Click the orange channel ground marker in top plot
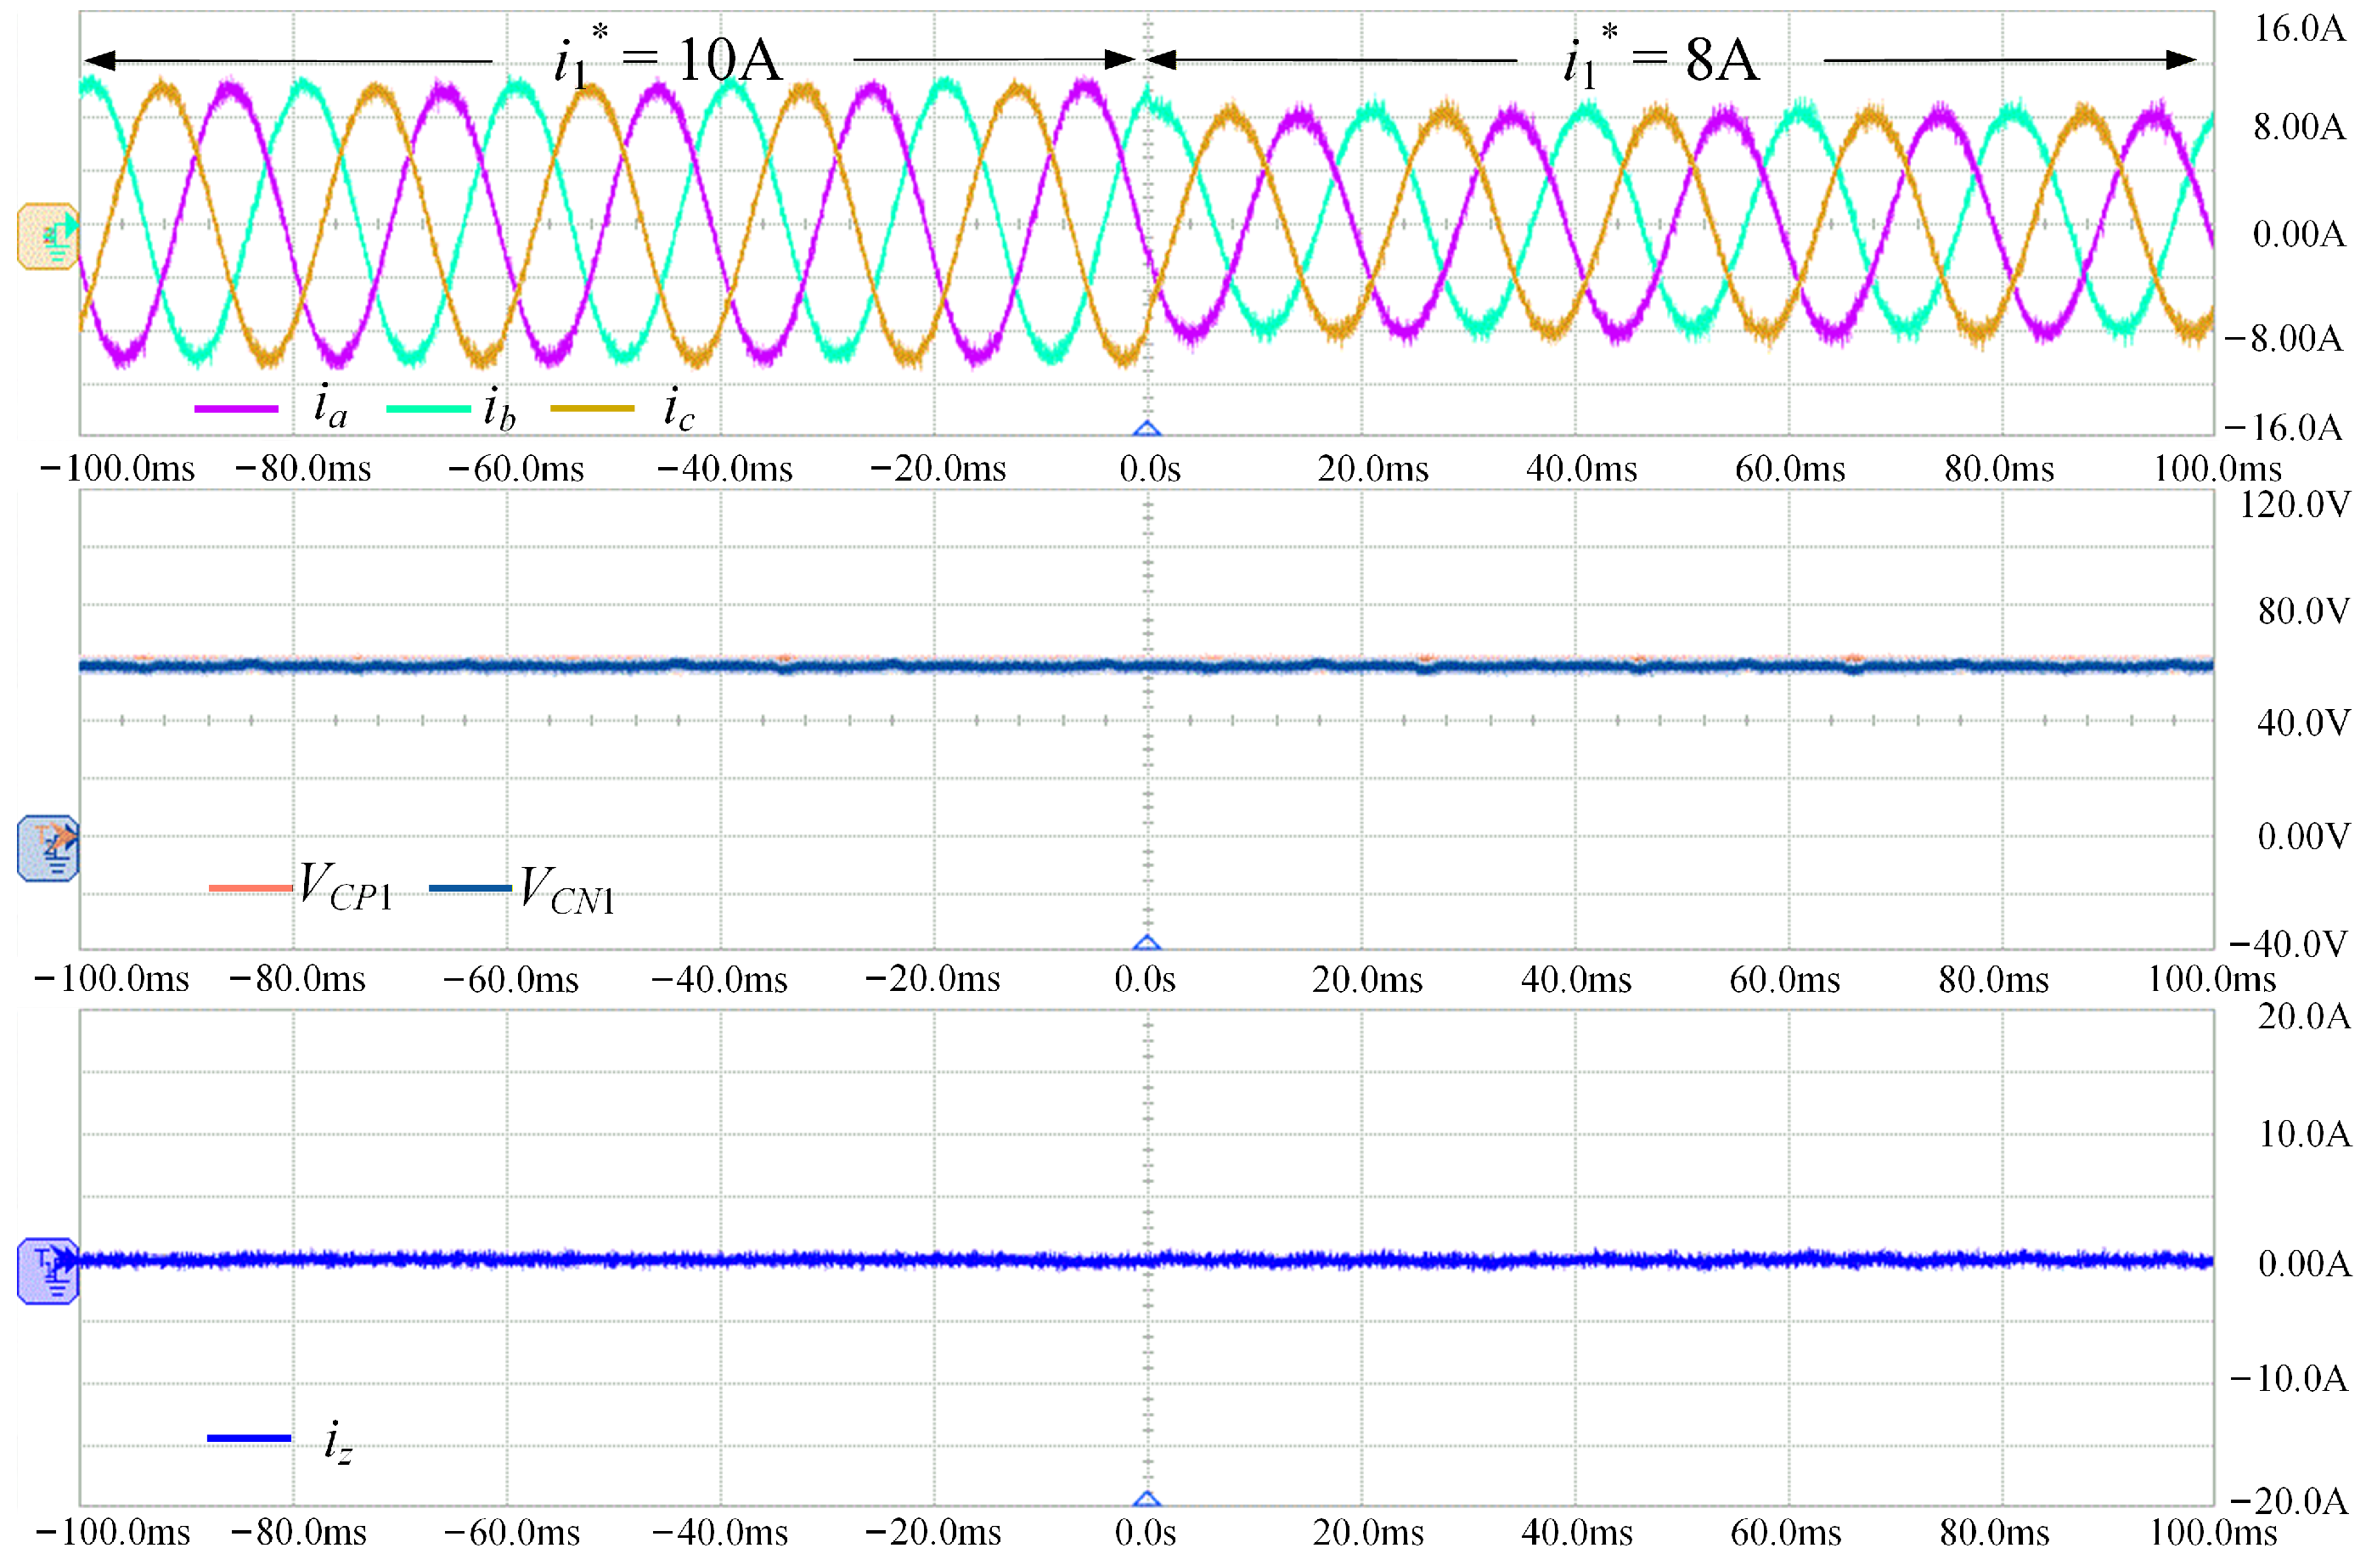This screenshot has width=2366, height=1565. (47, 237)
